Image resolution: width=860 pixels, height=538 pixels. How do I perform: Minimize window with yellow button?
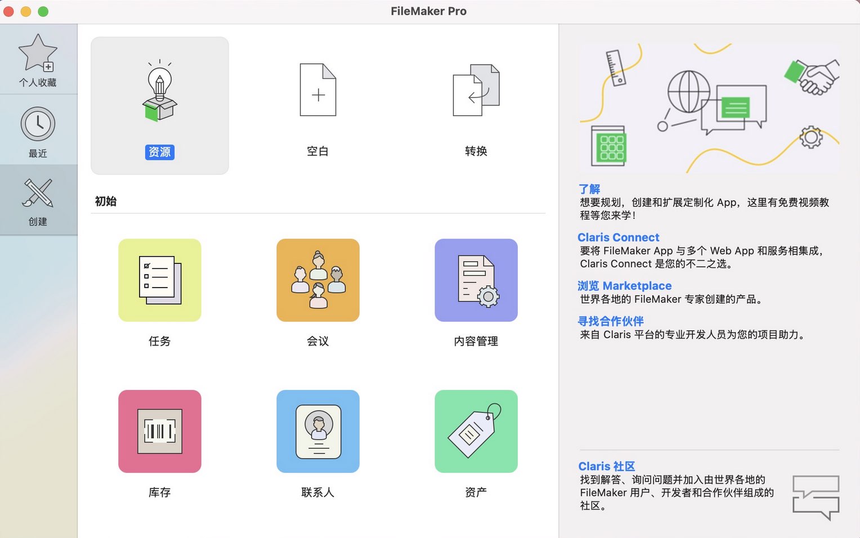point(26,11)
